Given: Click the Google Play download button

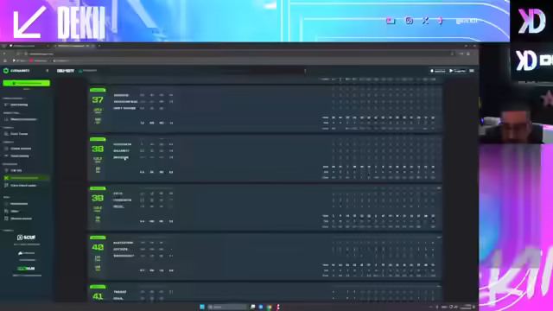Looking at the screenshot, I should 457,71.
